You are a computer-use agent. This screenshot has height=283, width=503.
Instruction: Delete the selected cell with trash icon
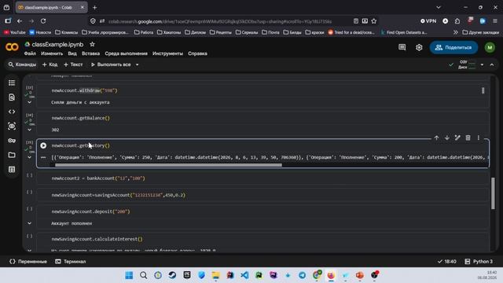pyautogui.click(x=468, y=138)
